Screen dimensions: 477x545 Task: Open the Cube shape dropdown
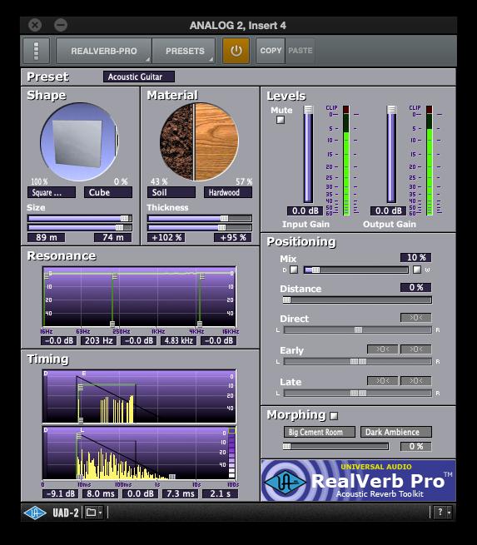point(108,192)
